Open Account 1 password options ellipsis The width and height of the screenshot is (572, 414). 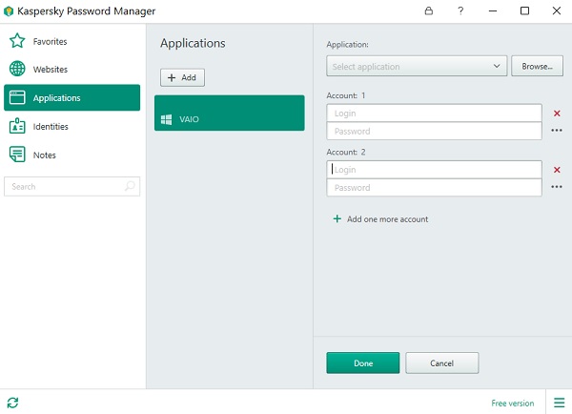coord(557,131)
